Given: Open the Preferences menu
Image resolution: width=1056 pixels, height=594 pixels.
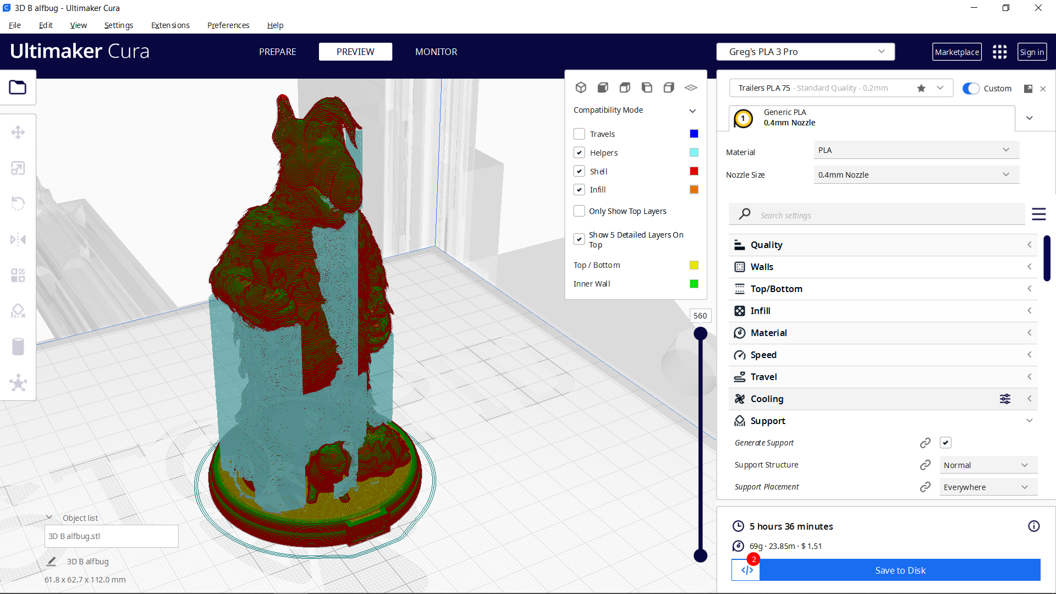Looking at the screenshot, I should (228, 25).
